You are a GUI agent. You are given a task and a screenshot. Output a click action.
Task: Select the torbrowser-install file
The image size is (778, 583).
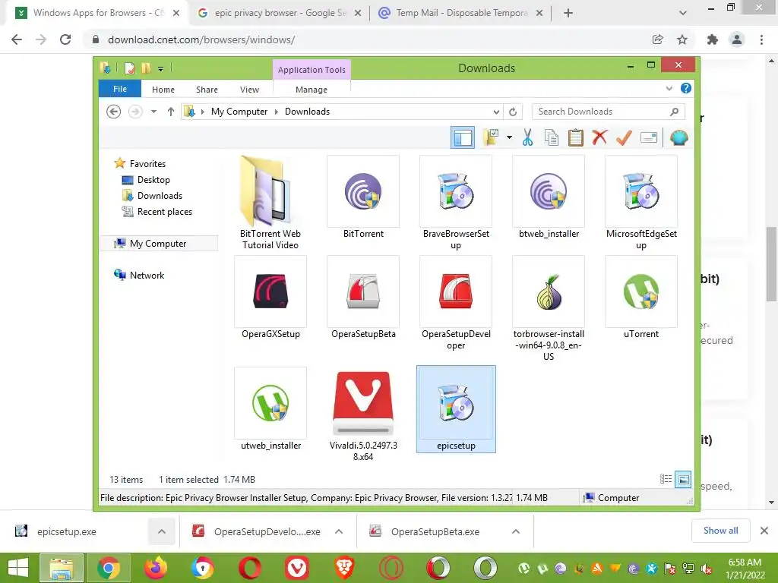[549, 308]
